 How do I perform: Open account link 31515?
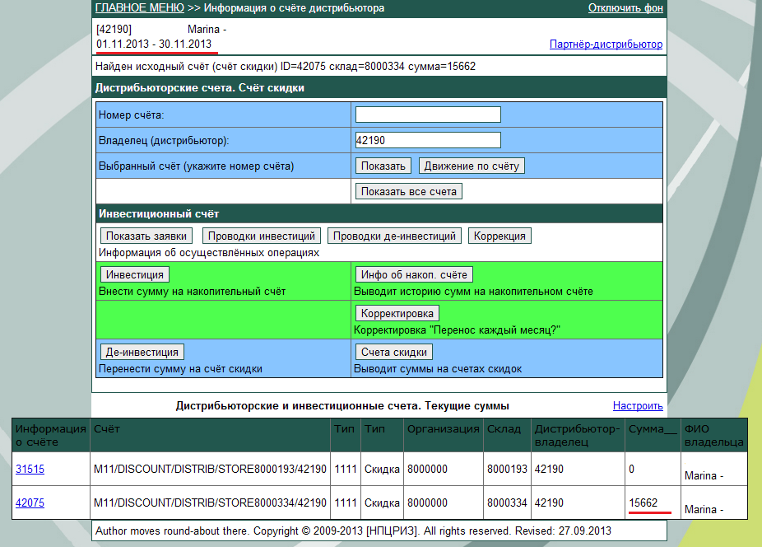pos(30,469)
